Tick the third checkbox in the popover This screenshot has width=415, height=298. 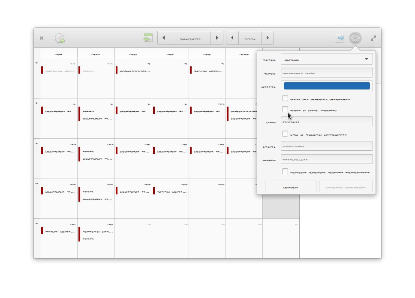285,134
